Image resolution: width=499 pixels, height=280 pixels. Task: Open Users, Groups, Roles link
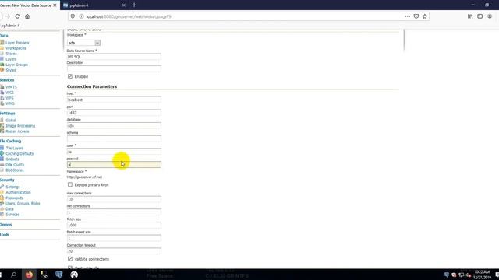click(x=23, y=203)
